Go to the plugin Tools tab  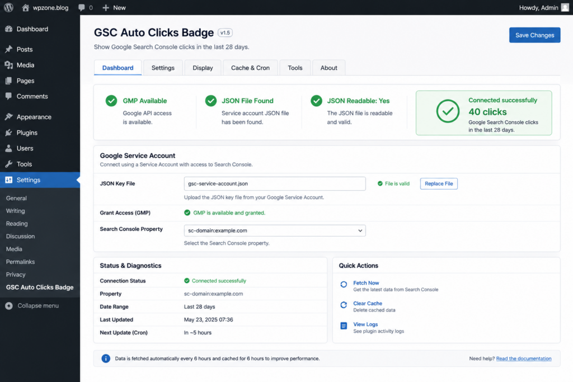[295, 68]
